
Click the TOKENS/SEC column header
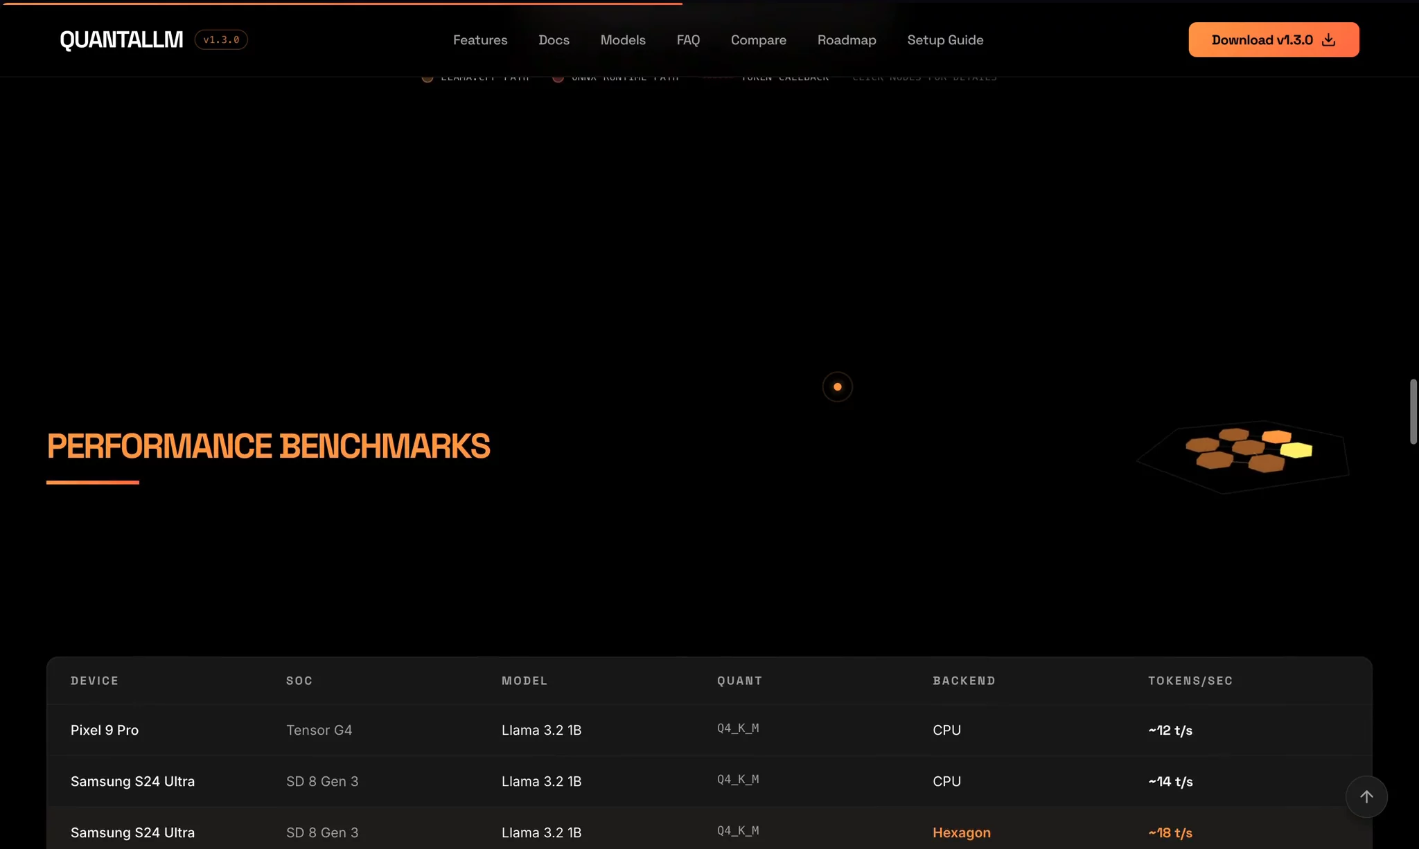click(1190, 680)
